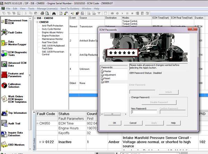Click sidebar scroll down arrow
The width and height of the screenshot is (208, 154).
30,149
